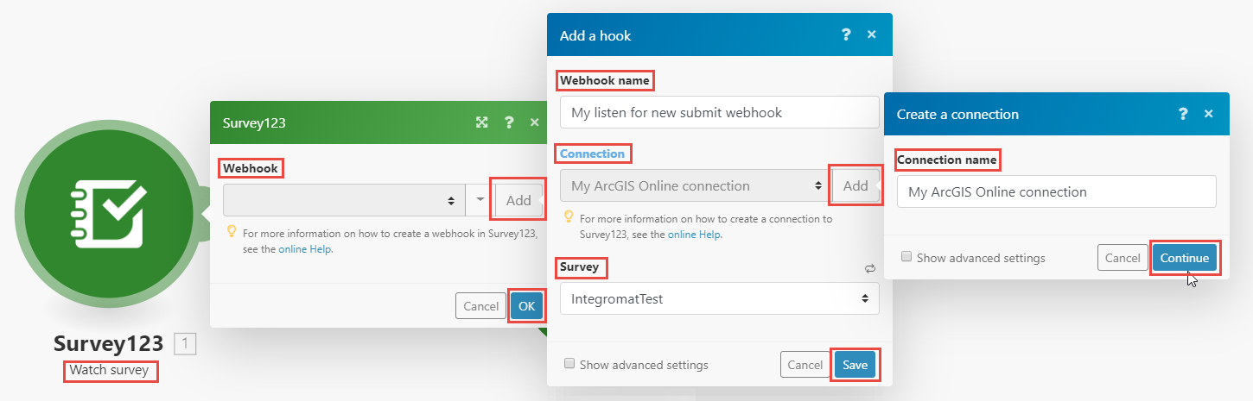Close the Create a connection dialog

1208,114
